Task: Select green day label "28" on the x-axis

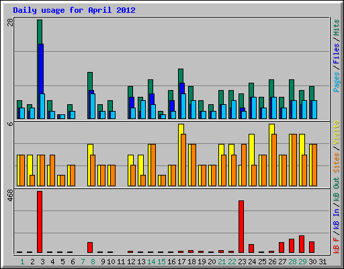Action: pos(292,262)
